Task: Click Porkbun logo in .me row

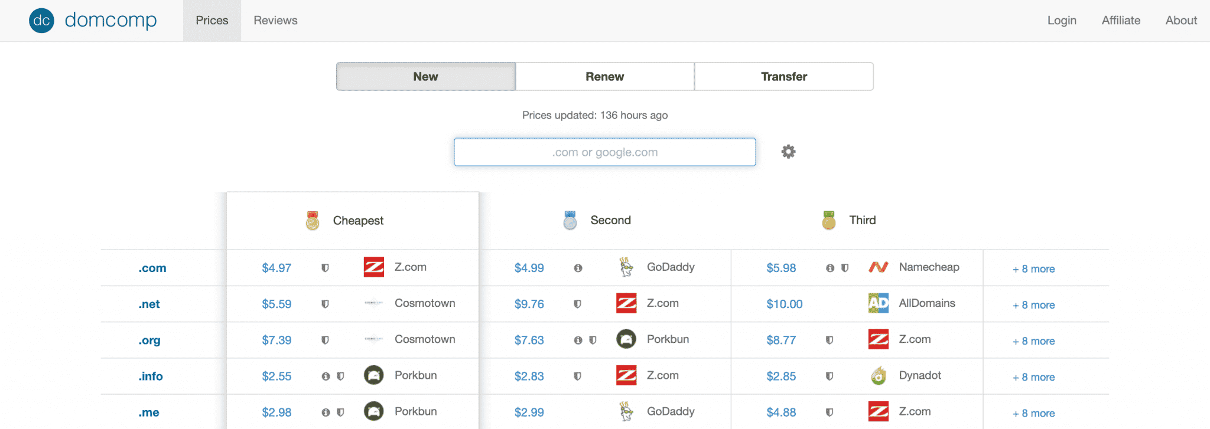Action: 374,411
